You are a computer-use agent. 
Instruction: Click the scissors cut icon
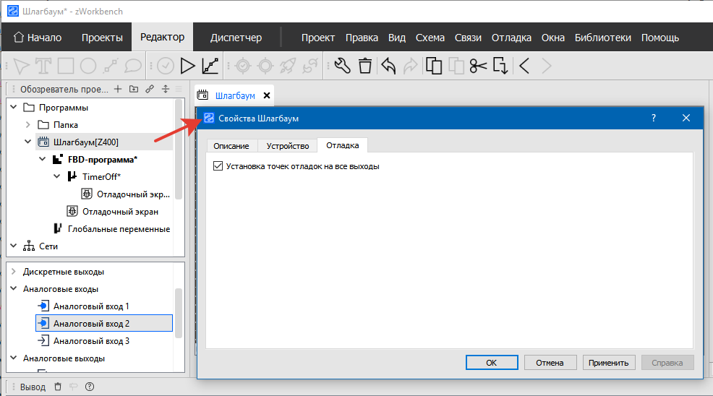477,66
